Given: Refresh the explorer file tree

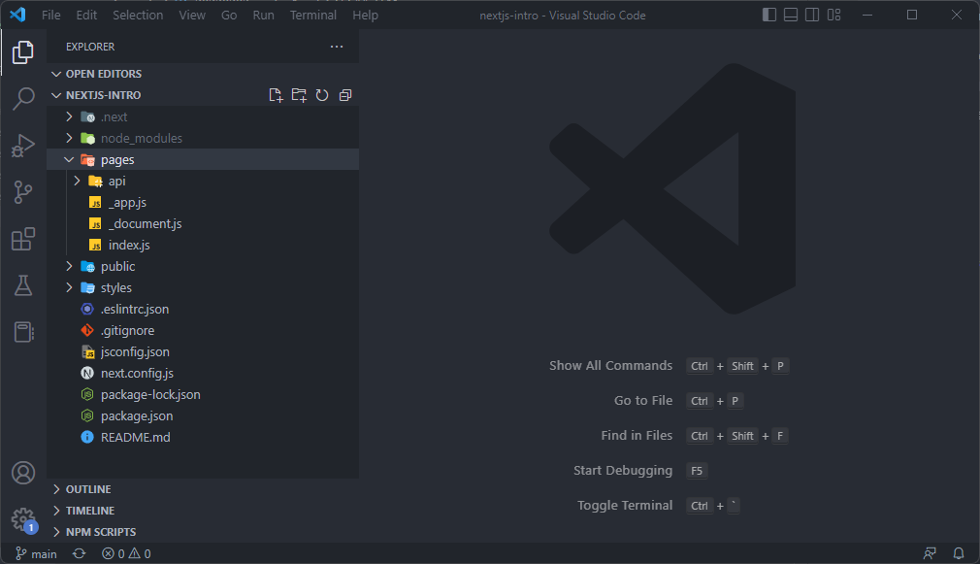Looking at the screenshot, I should click(x=322, y=95).
